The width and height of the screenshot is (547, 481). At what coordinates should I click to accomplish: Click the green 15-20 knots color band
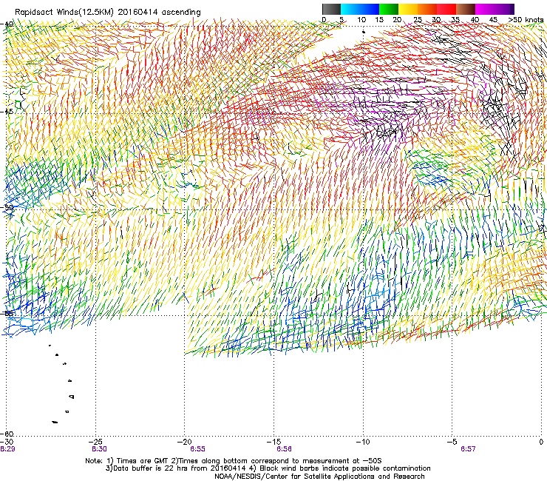coord(389,9)
